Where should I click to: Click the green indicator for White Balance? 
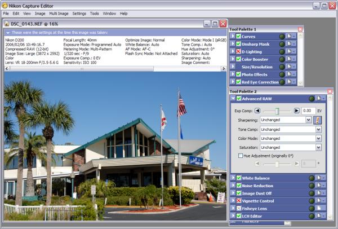coord(312,178)
